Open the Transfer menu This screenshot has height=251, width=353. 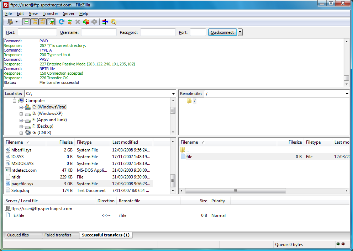click(x=50, y=14)
